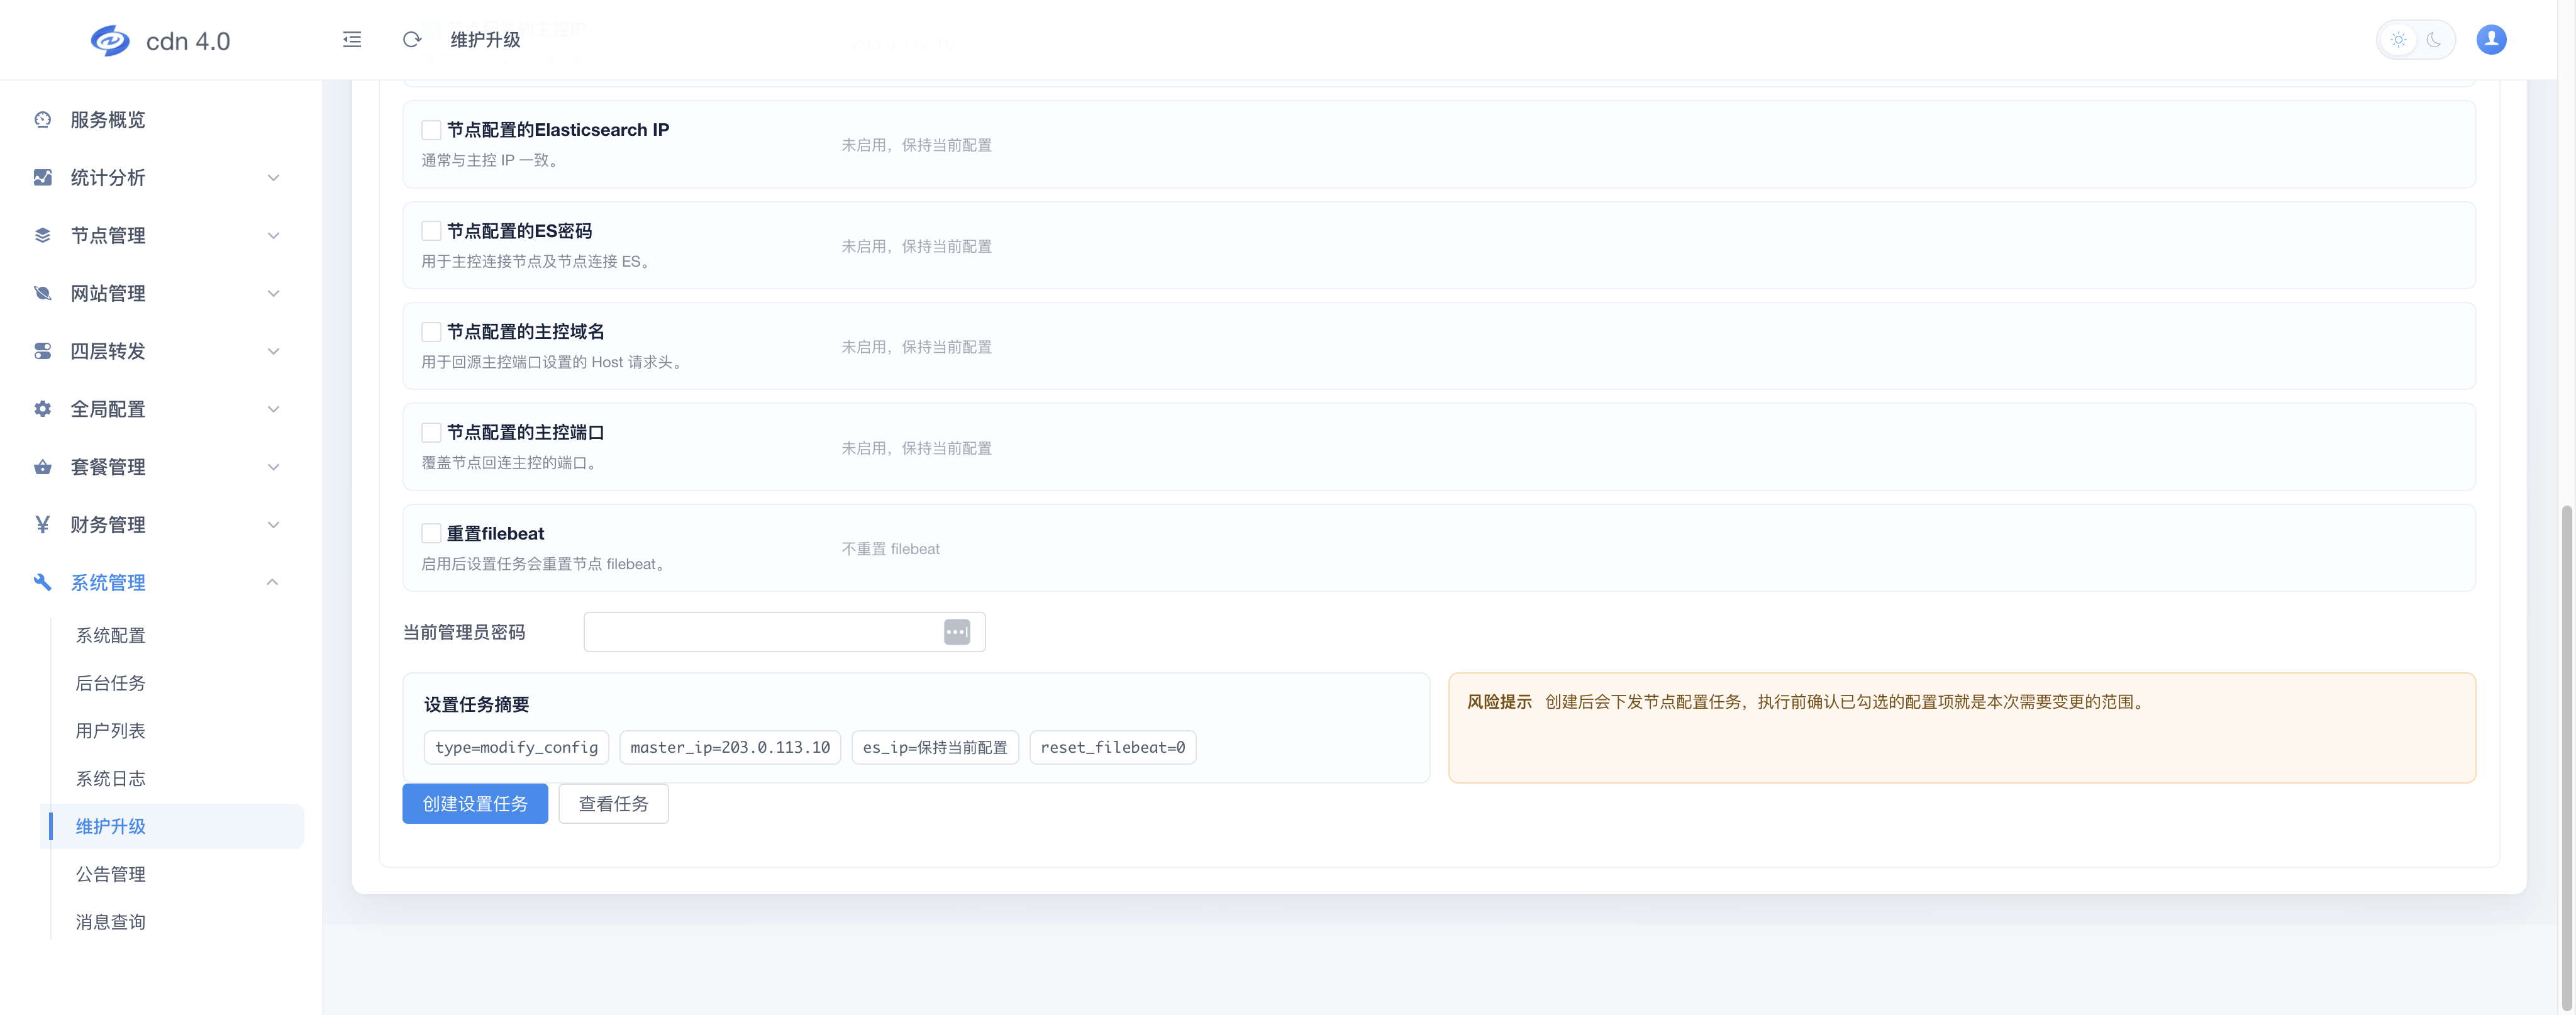
Task: Click the password manager icon in password field
Action: point(957,632)
